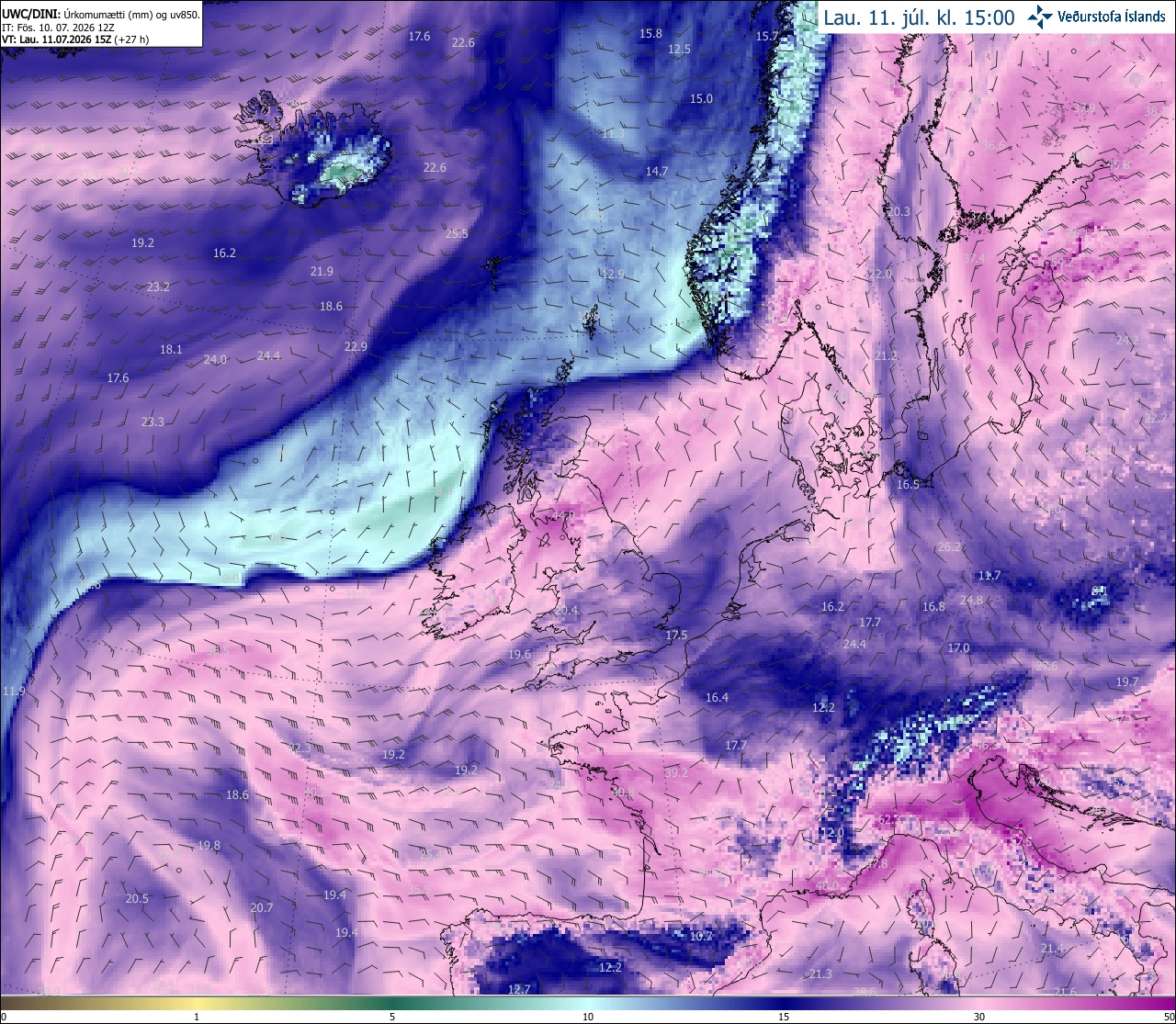Pick the 10 mm mark on the color scale
The height and width of the screenshot is (1024, 1176).
pyautogui.click(x=588, y=1017)
